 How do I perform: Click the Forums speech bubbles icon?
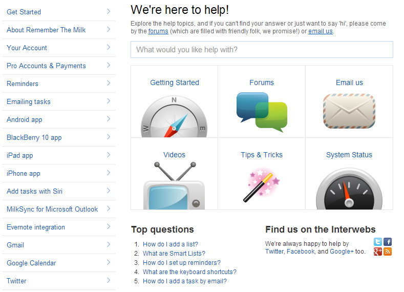[262, 112]
